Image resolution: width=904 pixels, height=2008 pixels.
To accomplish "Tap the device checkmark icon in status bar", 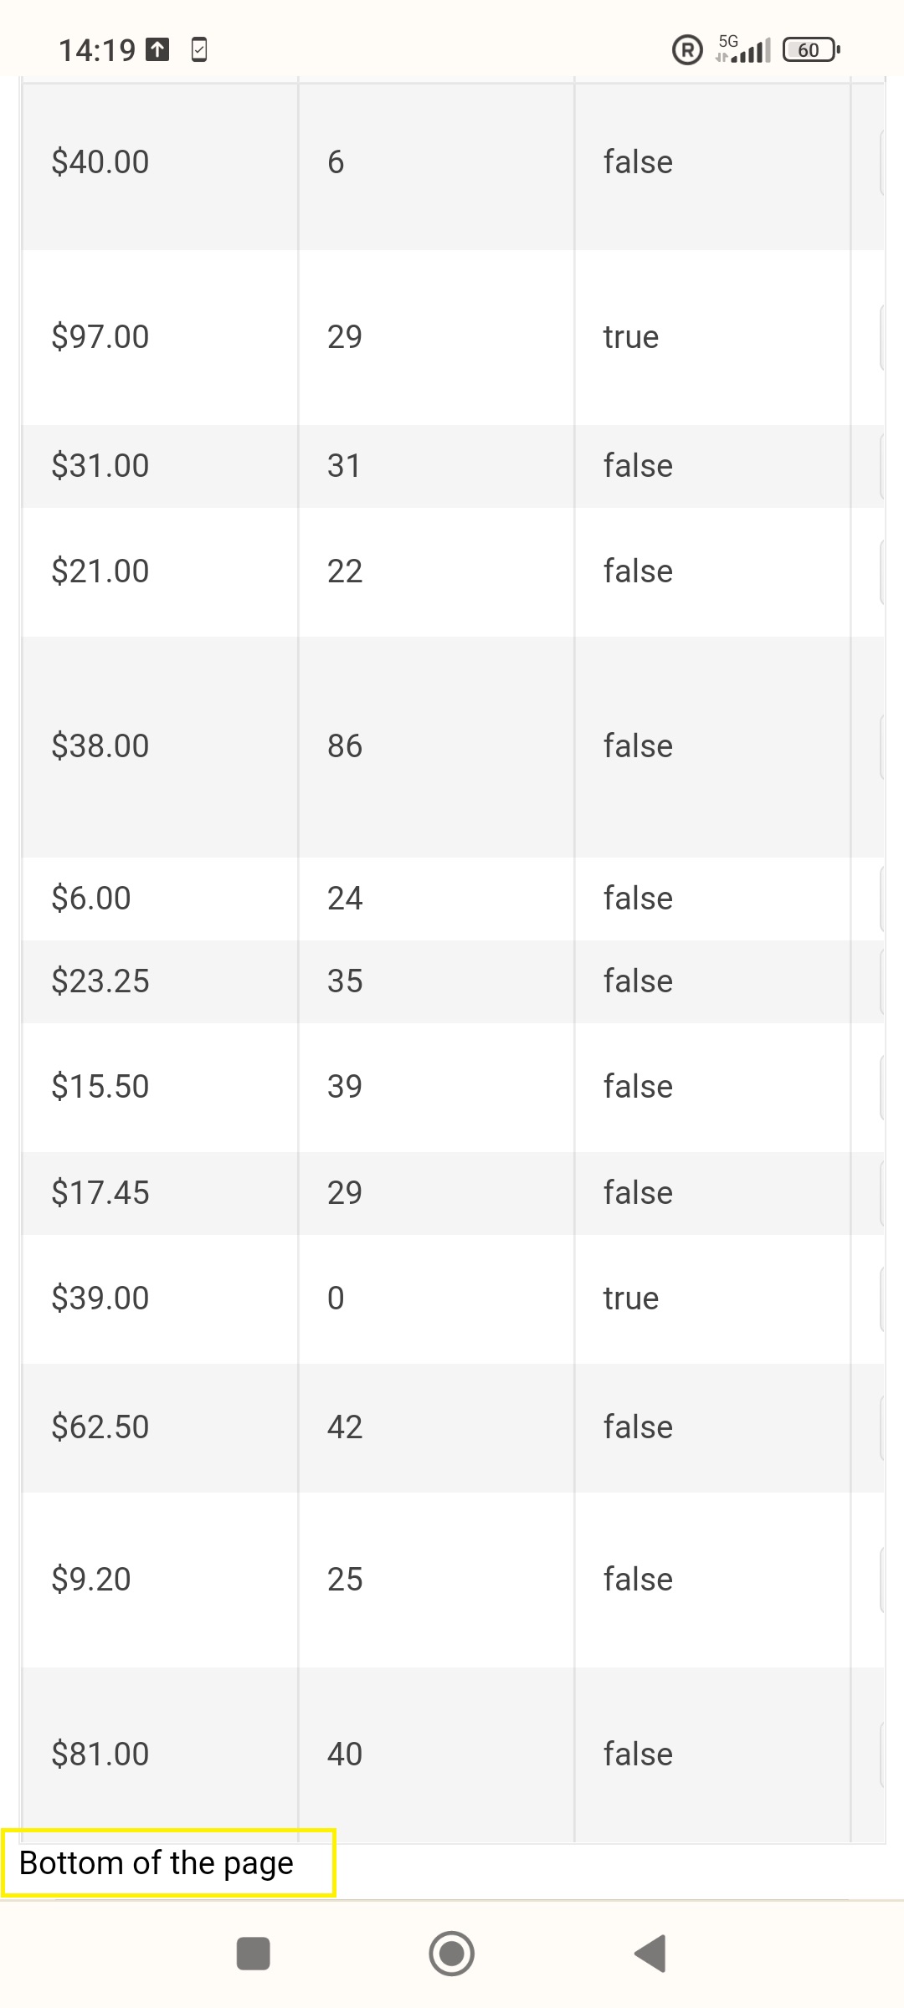I will click(199, 50).
